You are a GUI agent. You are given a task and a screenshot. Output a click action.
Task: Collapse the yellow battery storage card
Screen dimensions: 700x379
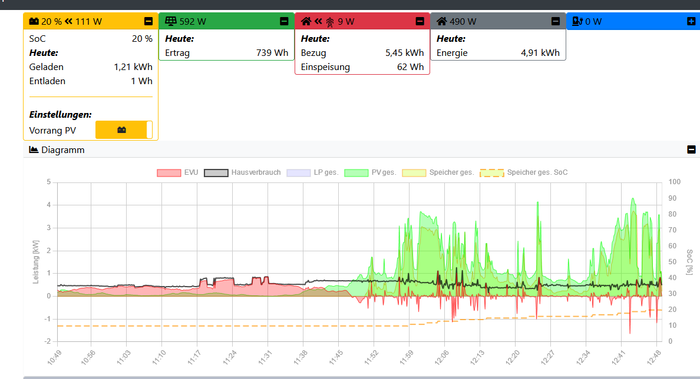[x=148, y=22]
